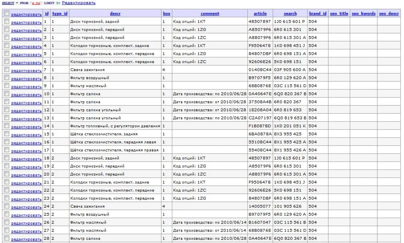Click the descr column header to sort

(x=115, y=13)
